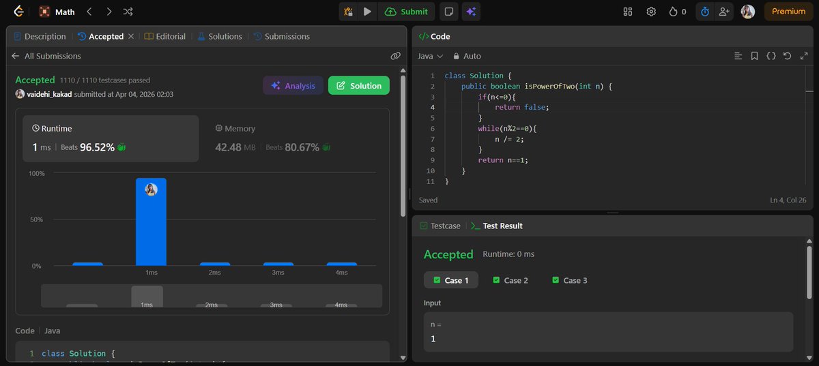Maximize the code editor with expand icon
Viewport: 819px width, 366px height.
pos(803,56)
